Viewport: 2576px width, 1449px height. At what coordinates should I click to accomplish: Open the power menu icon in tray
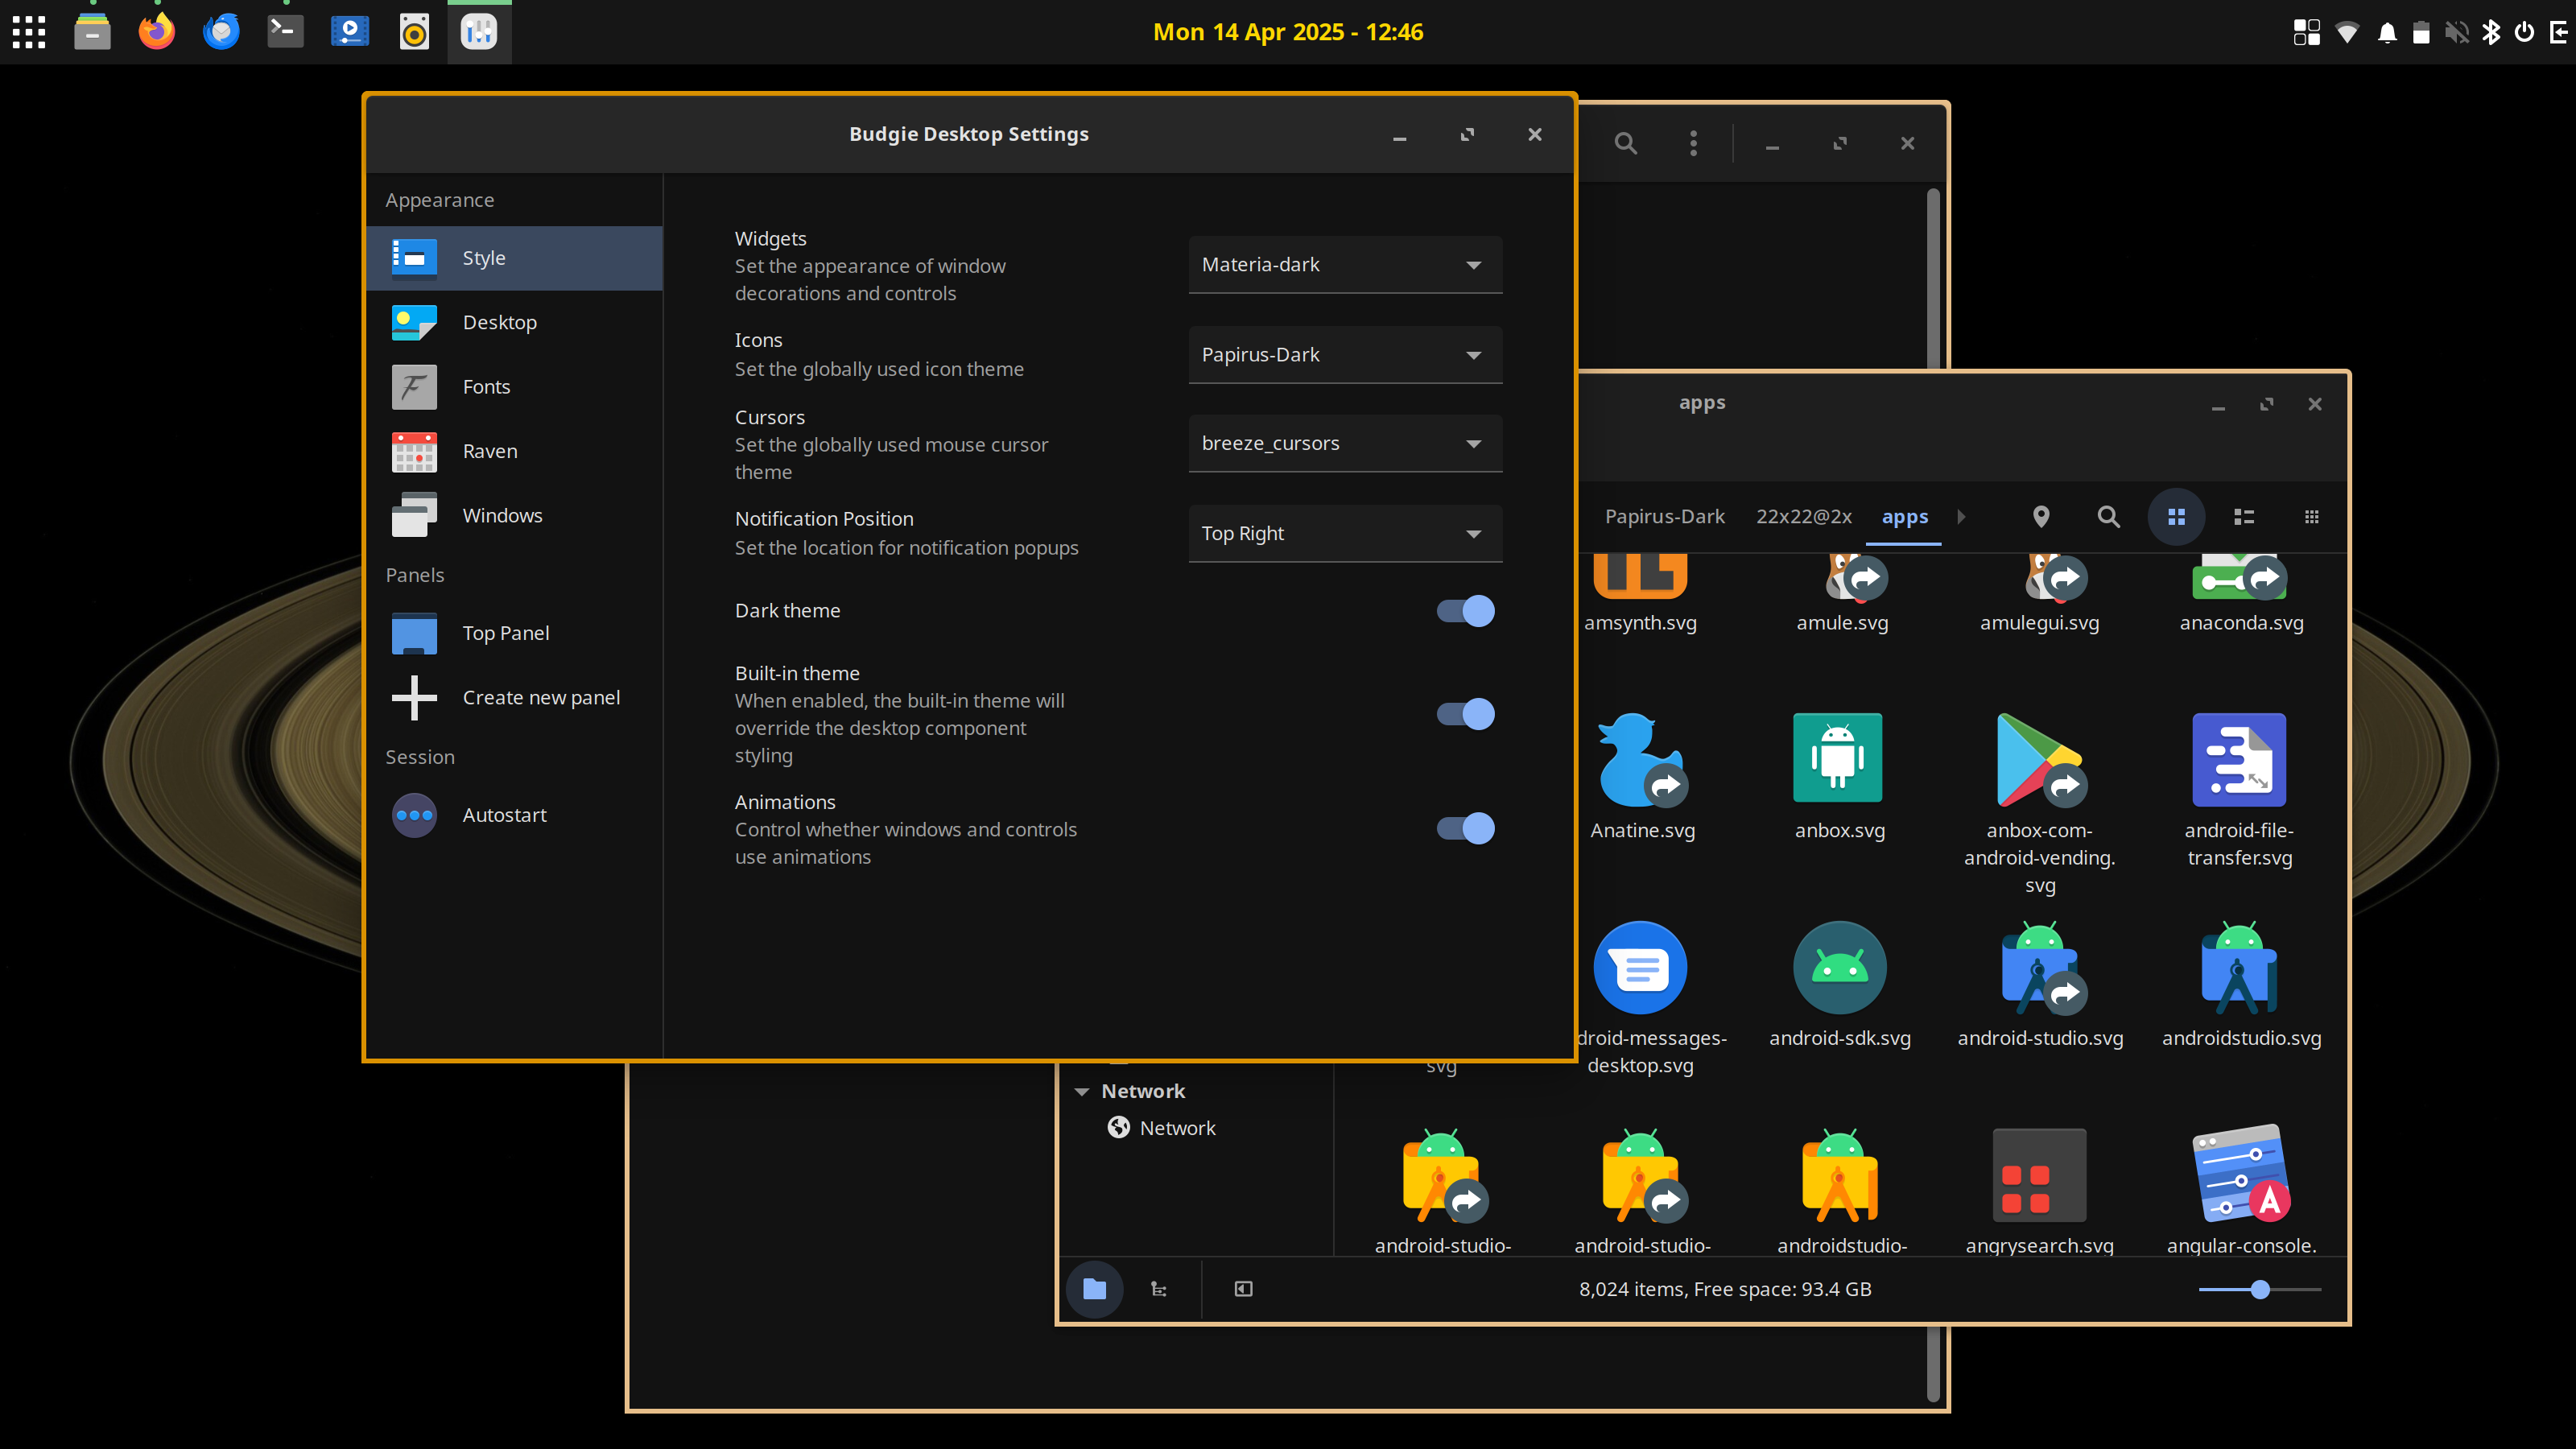tap(2524, 32)
